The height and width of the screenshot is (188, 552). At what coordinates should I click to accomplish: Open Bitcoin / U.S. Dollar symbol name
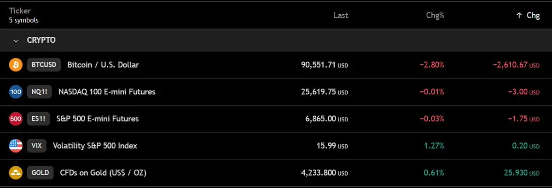103,65
